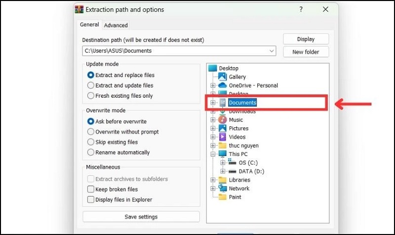Viewport: 395px width, 235px height.
Task: Choose Overwrite without prompt option
Action: [91, 132]
